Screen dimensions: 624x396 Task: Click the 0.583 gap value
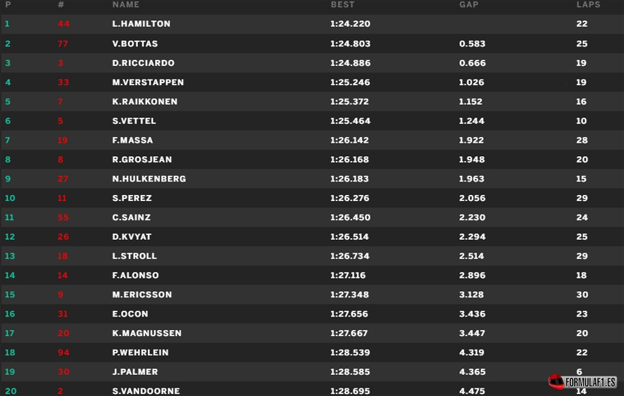click(x=472, y=44)
